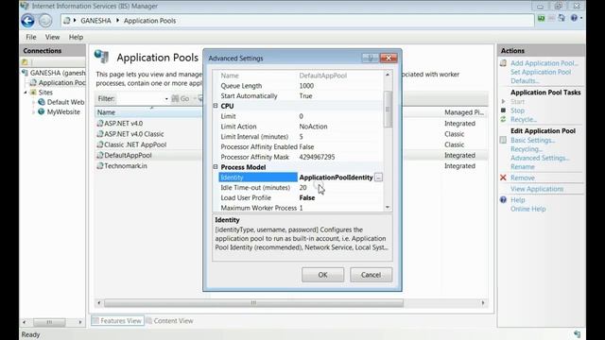
Task: Click OK in Advanced Settings dialog
Action: pos(322,275)
